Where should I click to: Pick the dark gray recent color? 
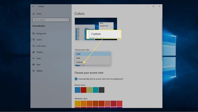click(101, 90)
